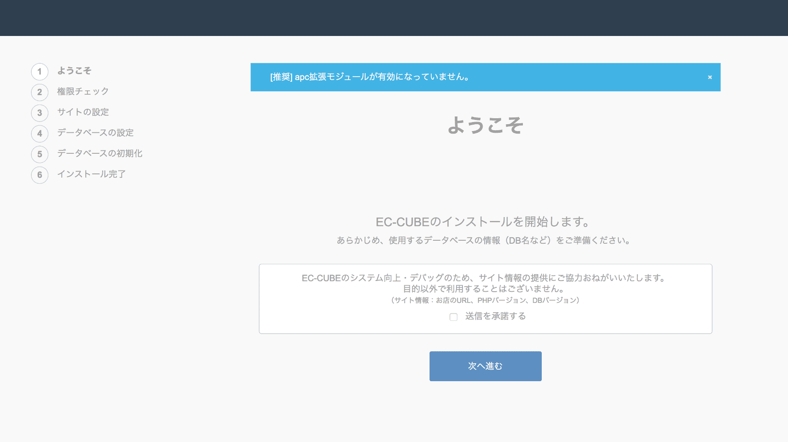The height and width of the screenshot is (442, 788).
Task: Click the 送信を承諾する label text
Action: click(x=495, y=316)
